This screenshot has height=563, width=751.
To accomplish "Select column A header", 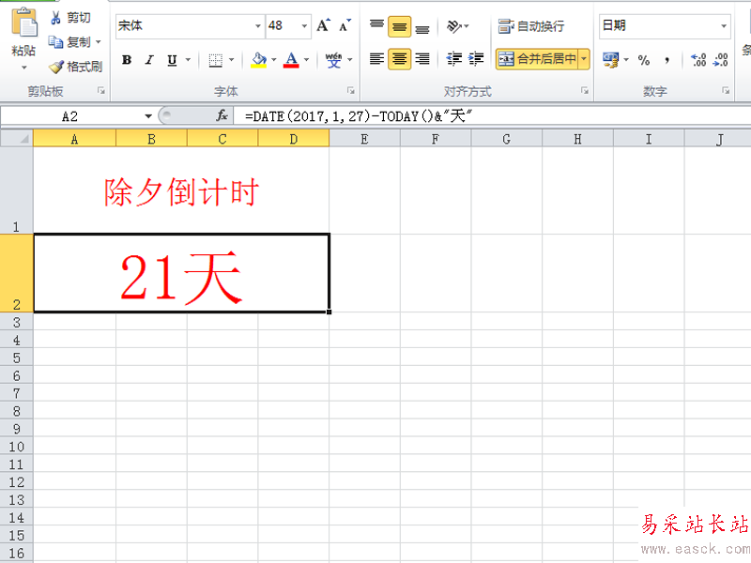I will pyautogui.click(x=74, y=139).
